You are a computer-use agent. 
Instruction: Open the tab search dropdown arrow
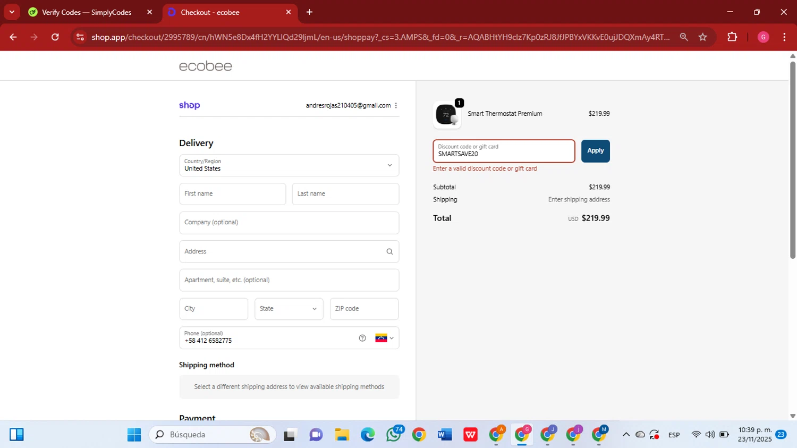pyautogui.click(x=12, y=12)
